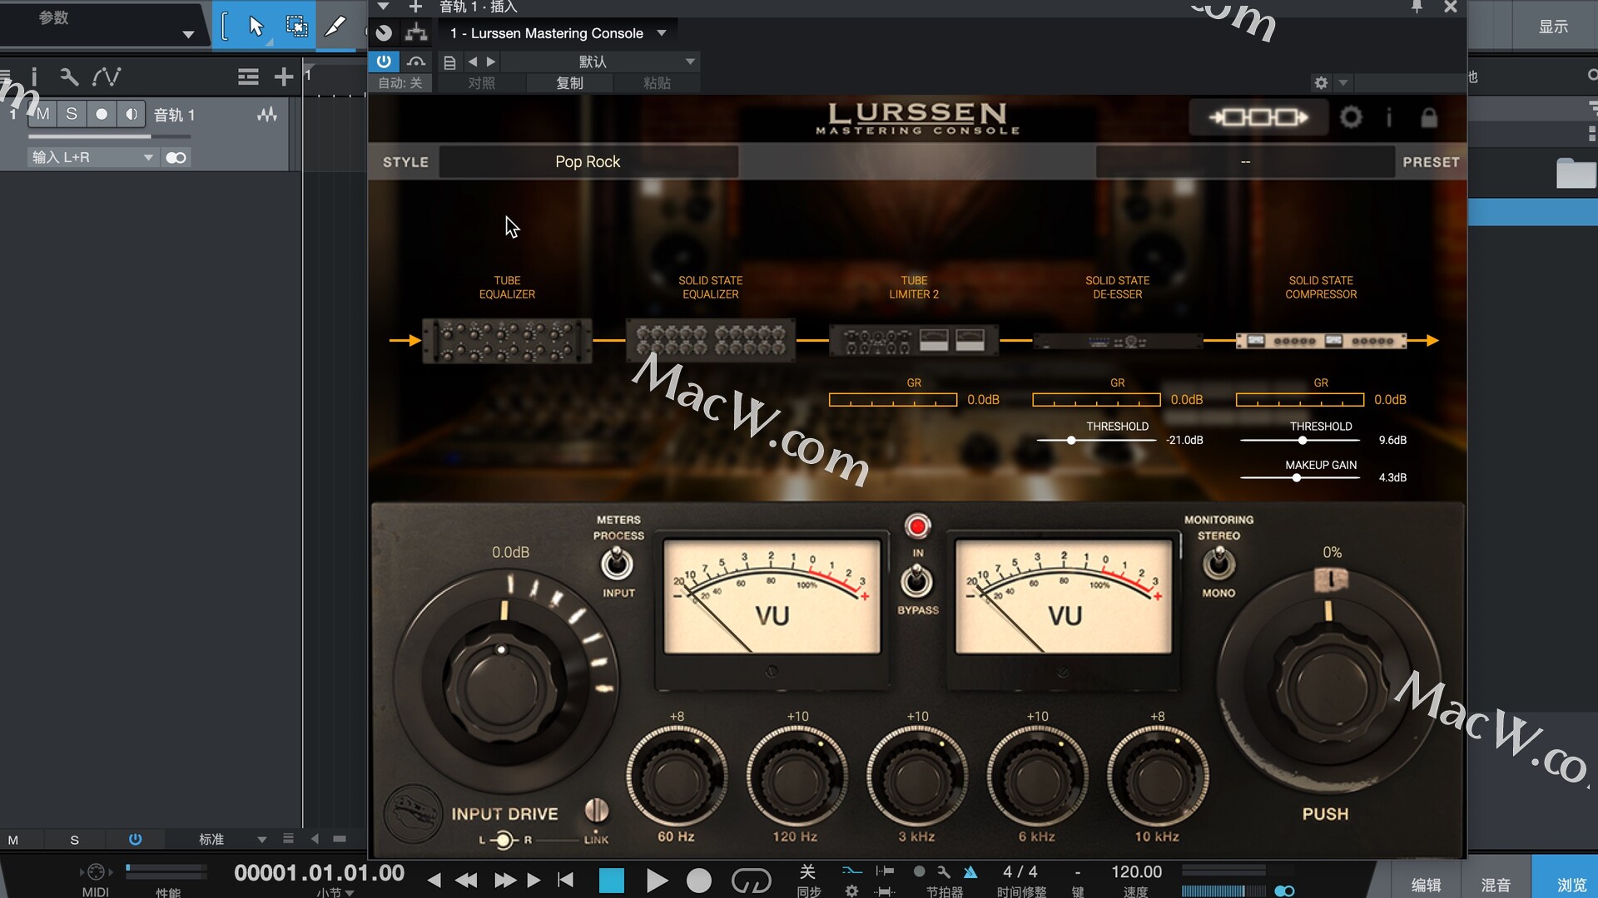
Task: Click the Lurssen settings gear icon
Action: [x=1351, y=117]
